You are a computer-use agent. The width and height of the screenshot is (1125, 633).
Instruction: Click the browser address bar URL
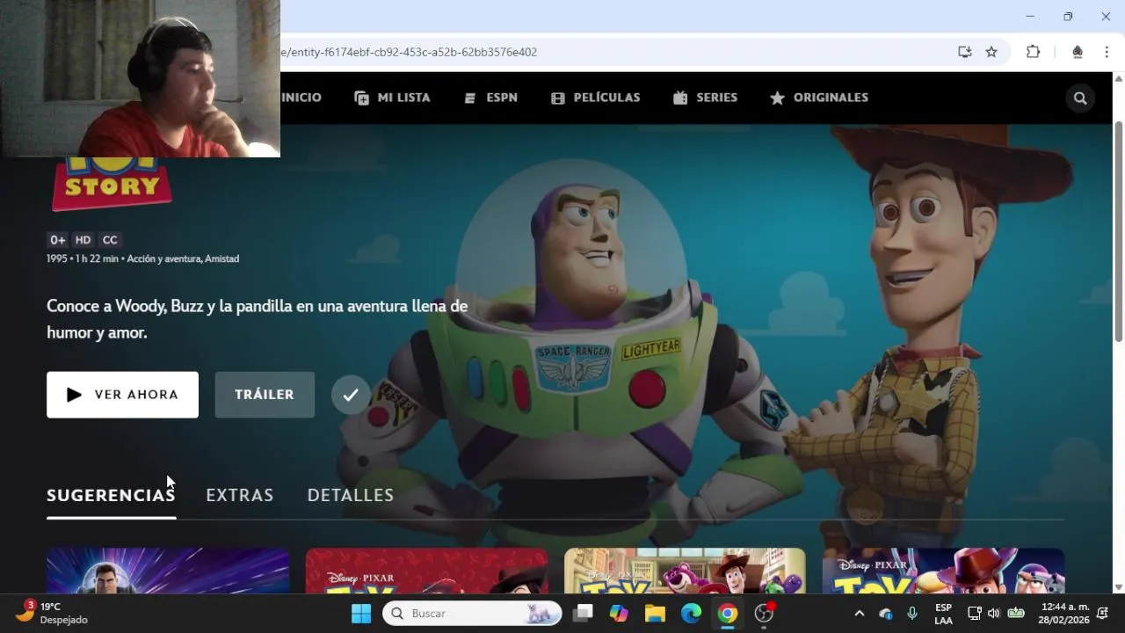409,52
